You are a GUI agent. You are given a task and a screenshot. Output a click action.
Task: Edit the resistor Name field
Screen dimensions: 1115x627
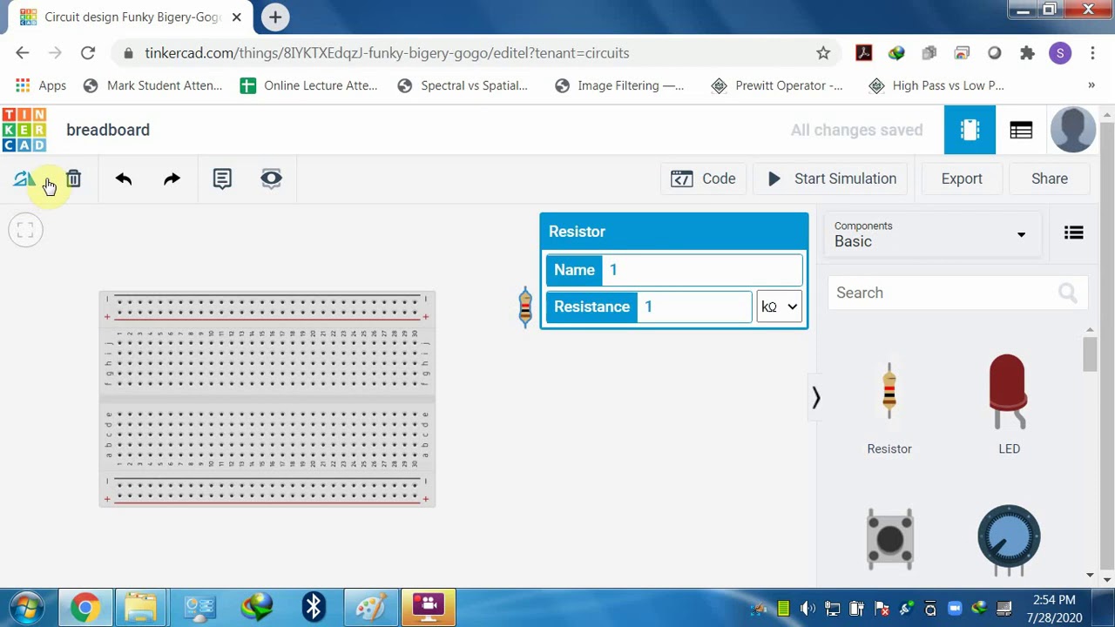[x=702, y=270]
